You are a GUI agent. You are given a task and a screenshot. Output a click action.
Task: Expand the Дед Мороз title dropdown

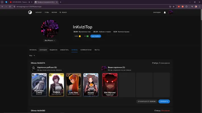coord(50,40)
